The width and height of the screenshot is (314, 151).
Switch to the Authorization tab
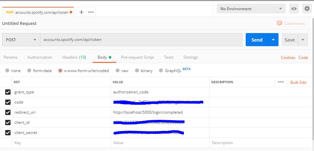[40, 57]
